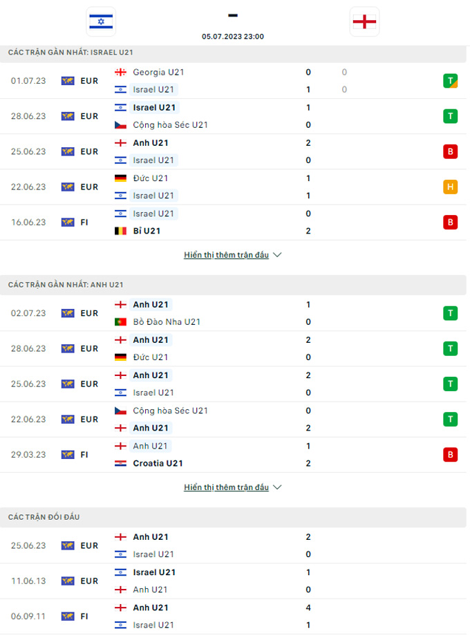470x638 pixels.
Task: Select the EUR trophy icon next to 01.07.23
Action: click(x=67, y=80)
